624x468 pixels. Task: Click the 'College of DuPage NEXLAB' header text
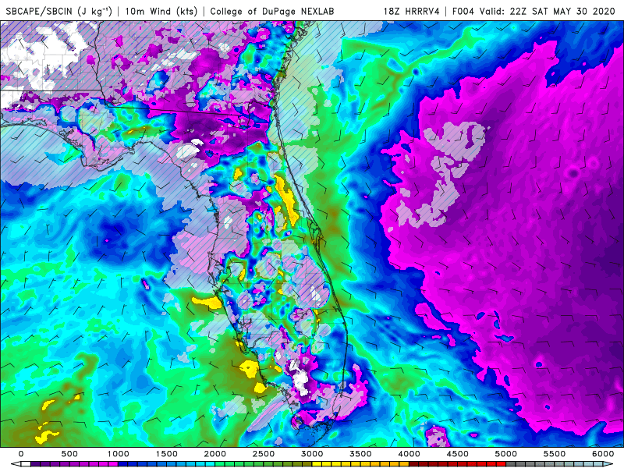271,11
